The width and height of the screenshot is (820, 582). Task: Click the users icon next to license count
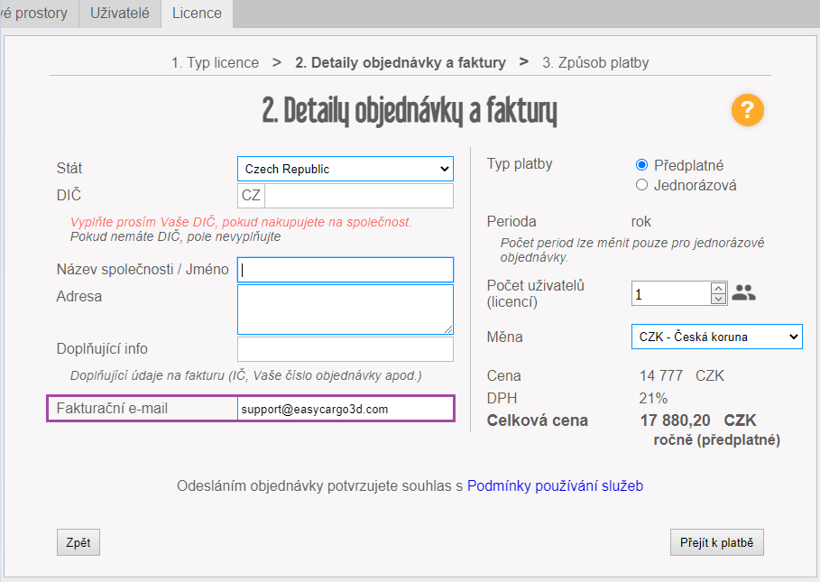(x=743, y=292)
